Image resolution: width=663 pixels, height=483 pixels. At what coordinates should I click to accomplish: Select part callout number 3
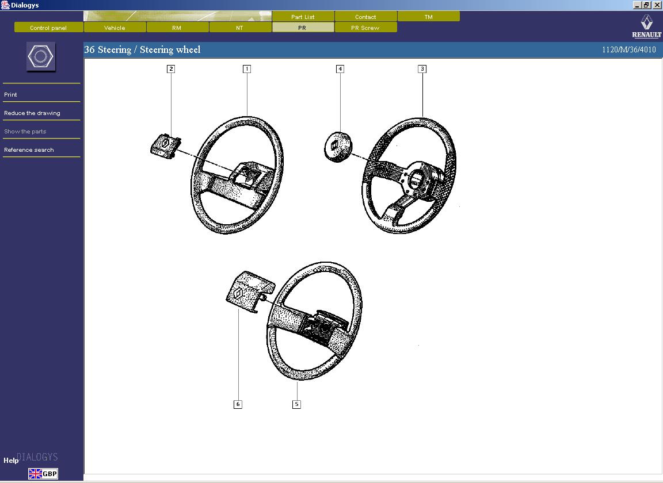[x=422, y=69]
